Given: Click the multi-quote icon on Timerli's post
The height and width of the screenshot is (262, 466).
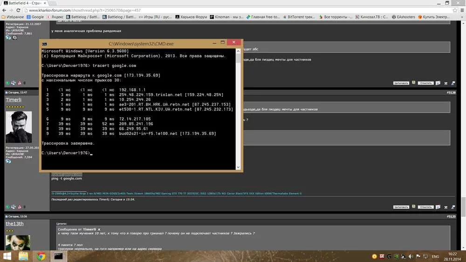Looking at the screenshot, I should point(413,207).
